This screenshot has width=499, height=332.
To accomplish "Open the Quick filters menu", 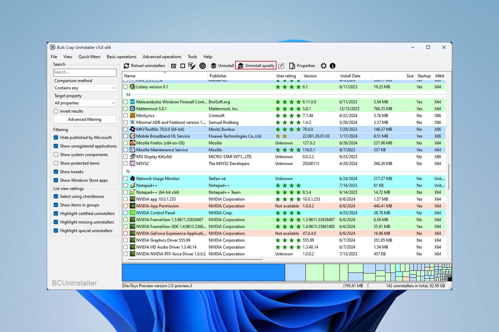I will tap(89, 57).
